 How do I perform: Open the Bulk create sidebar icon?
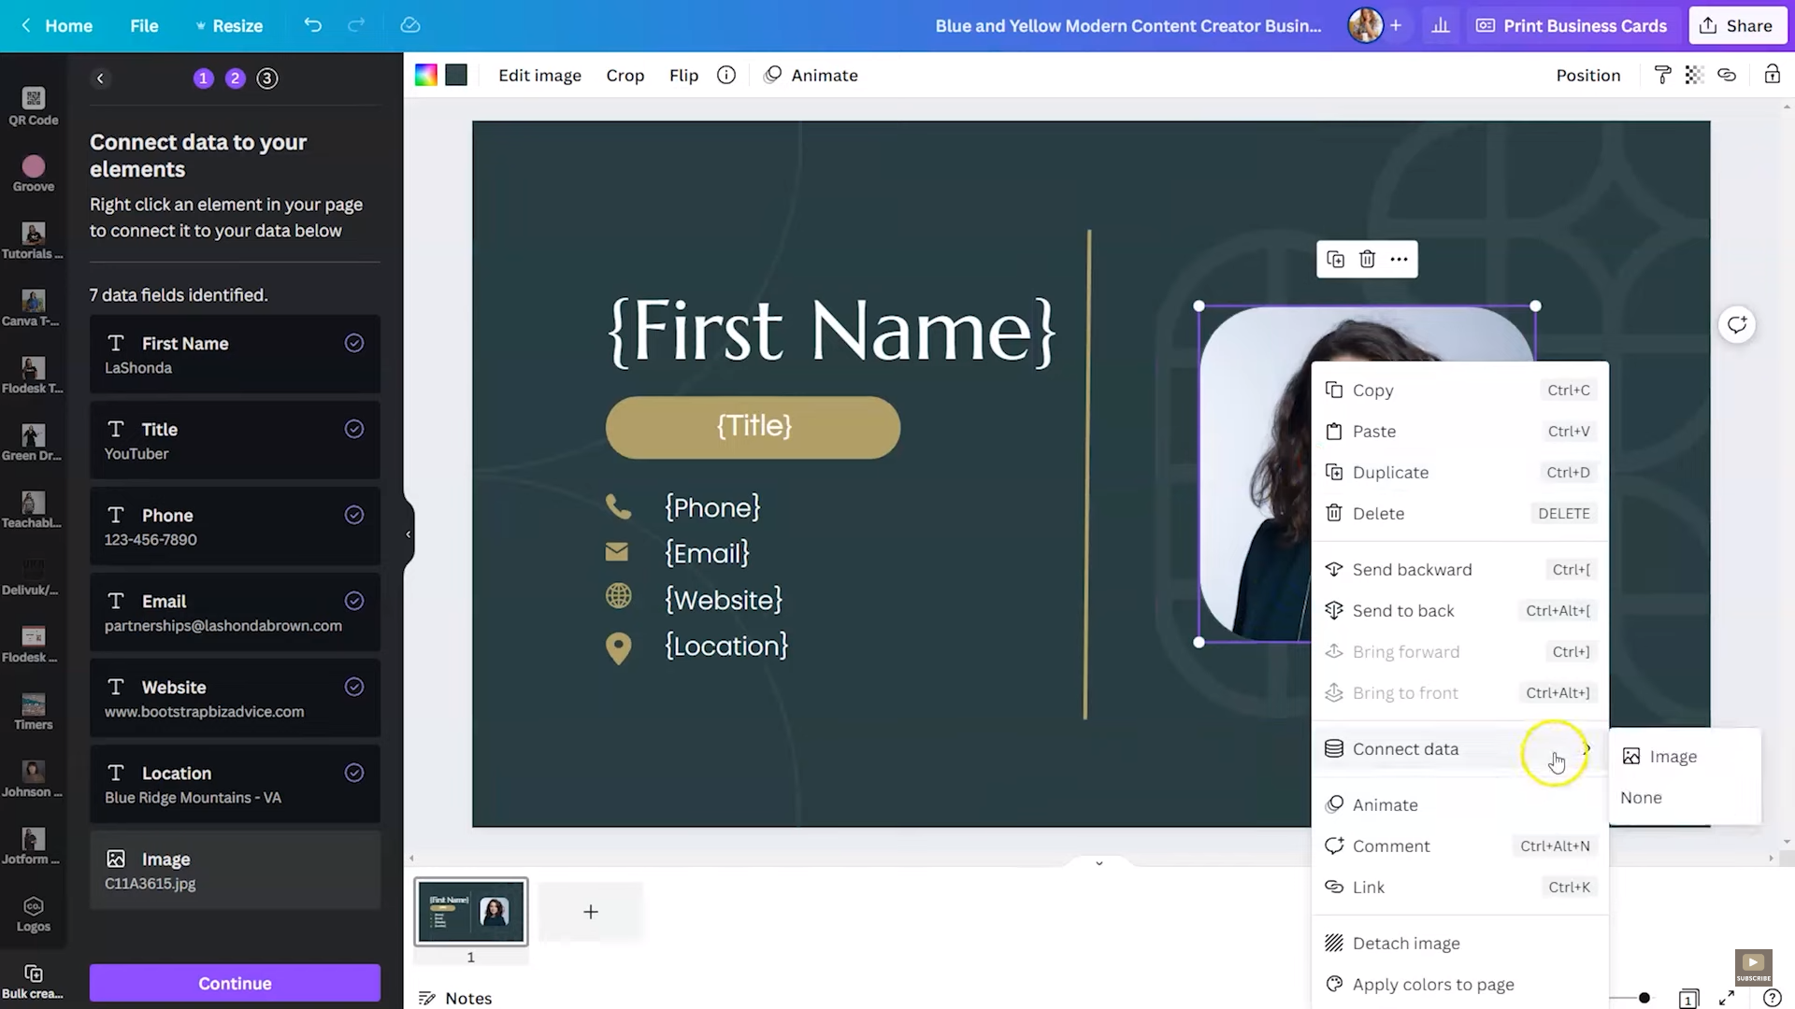tap(34, 976)
